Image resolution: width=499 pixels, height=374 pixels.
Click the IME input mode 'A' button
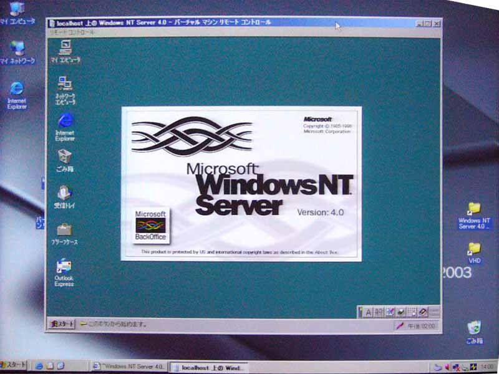(x=368, y=312)
